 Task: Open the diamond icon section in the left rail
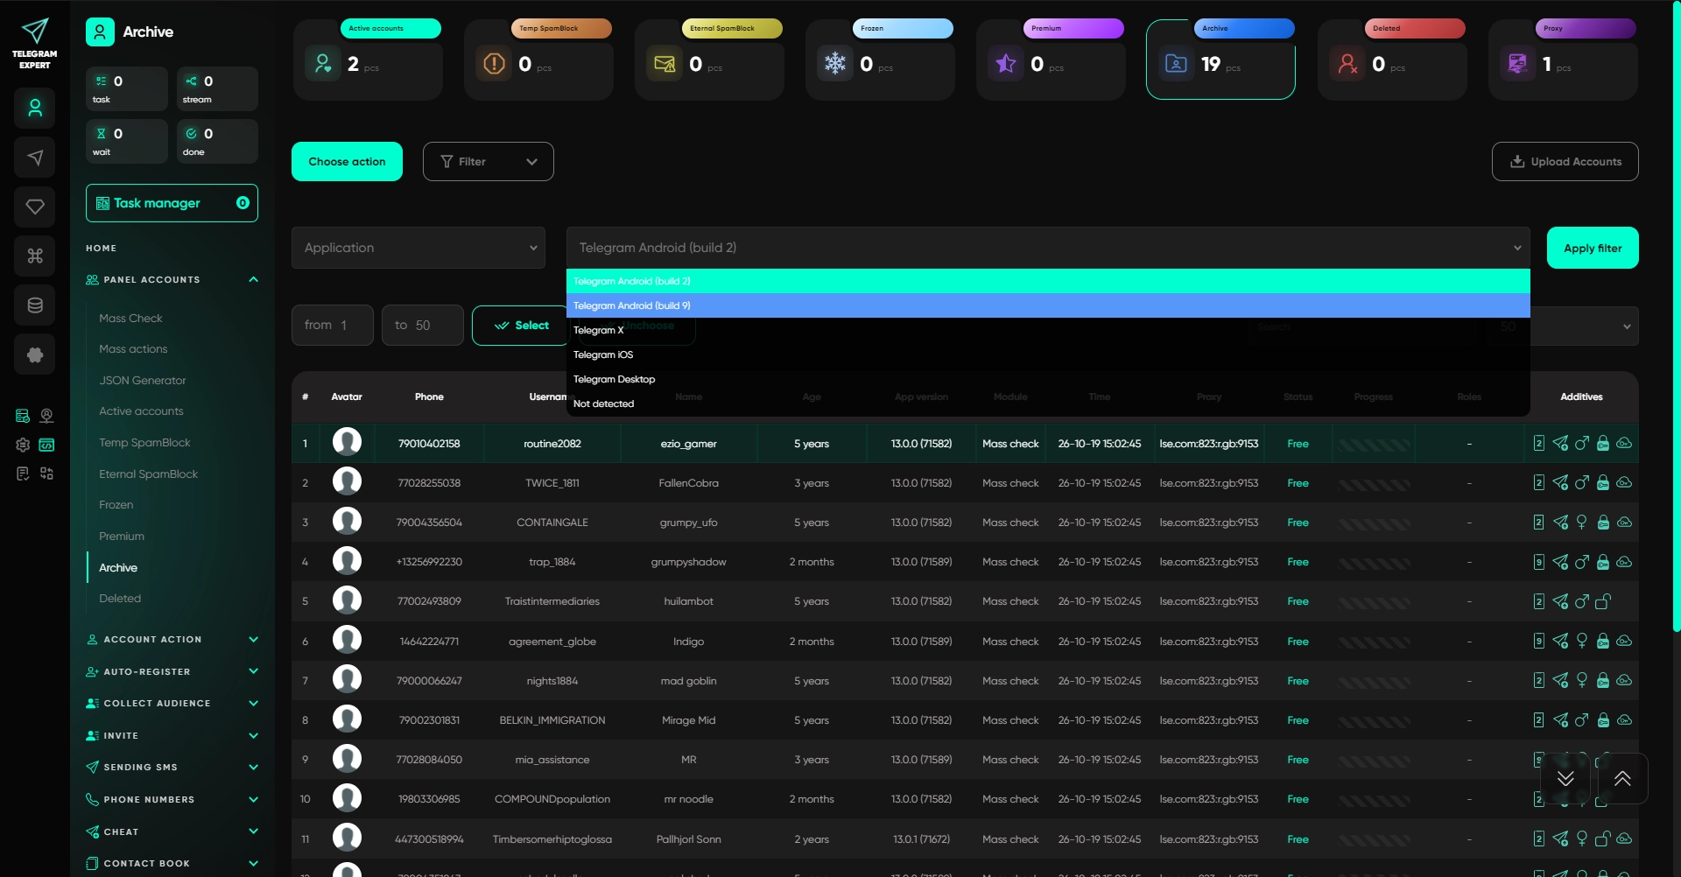pos(35,207)
